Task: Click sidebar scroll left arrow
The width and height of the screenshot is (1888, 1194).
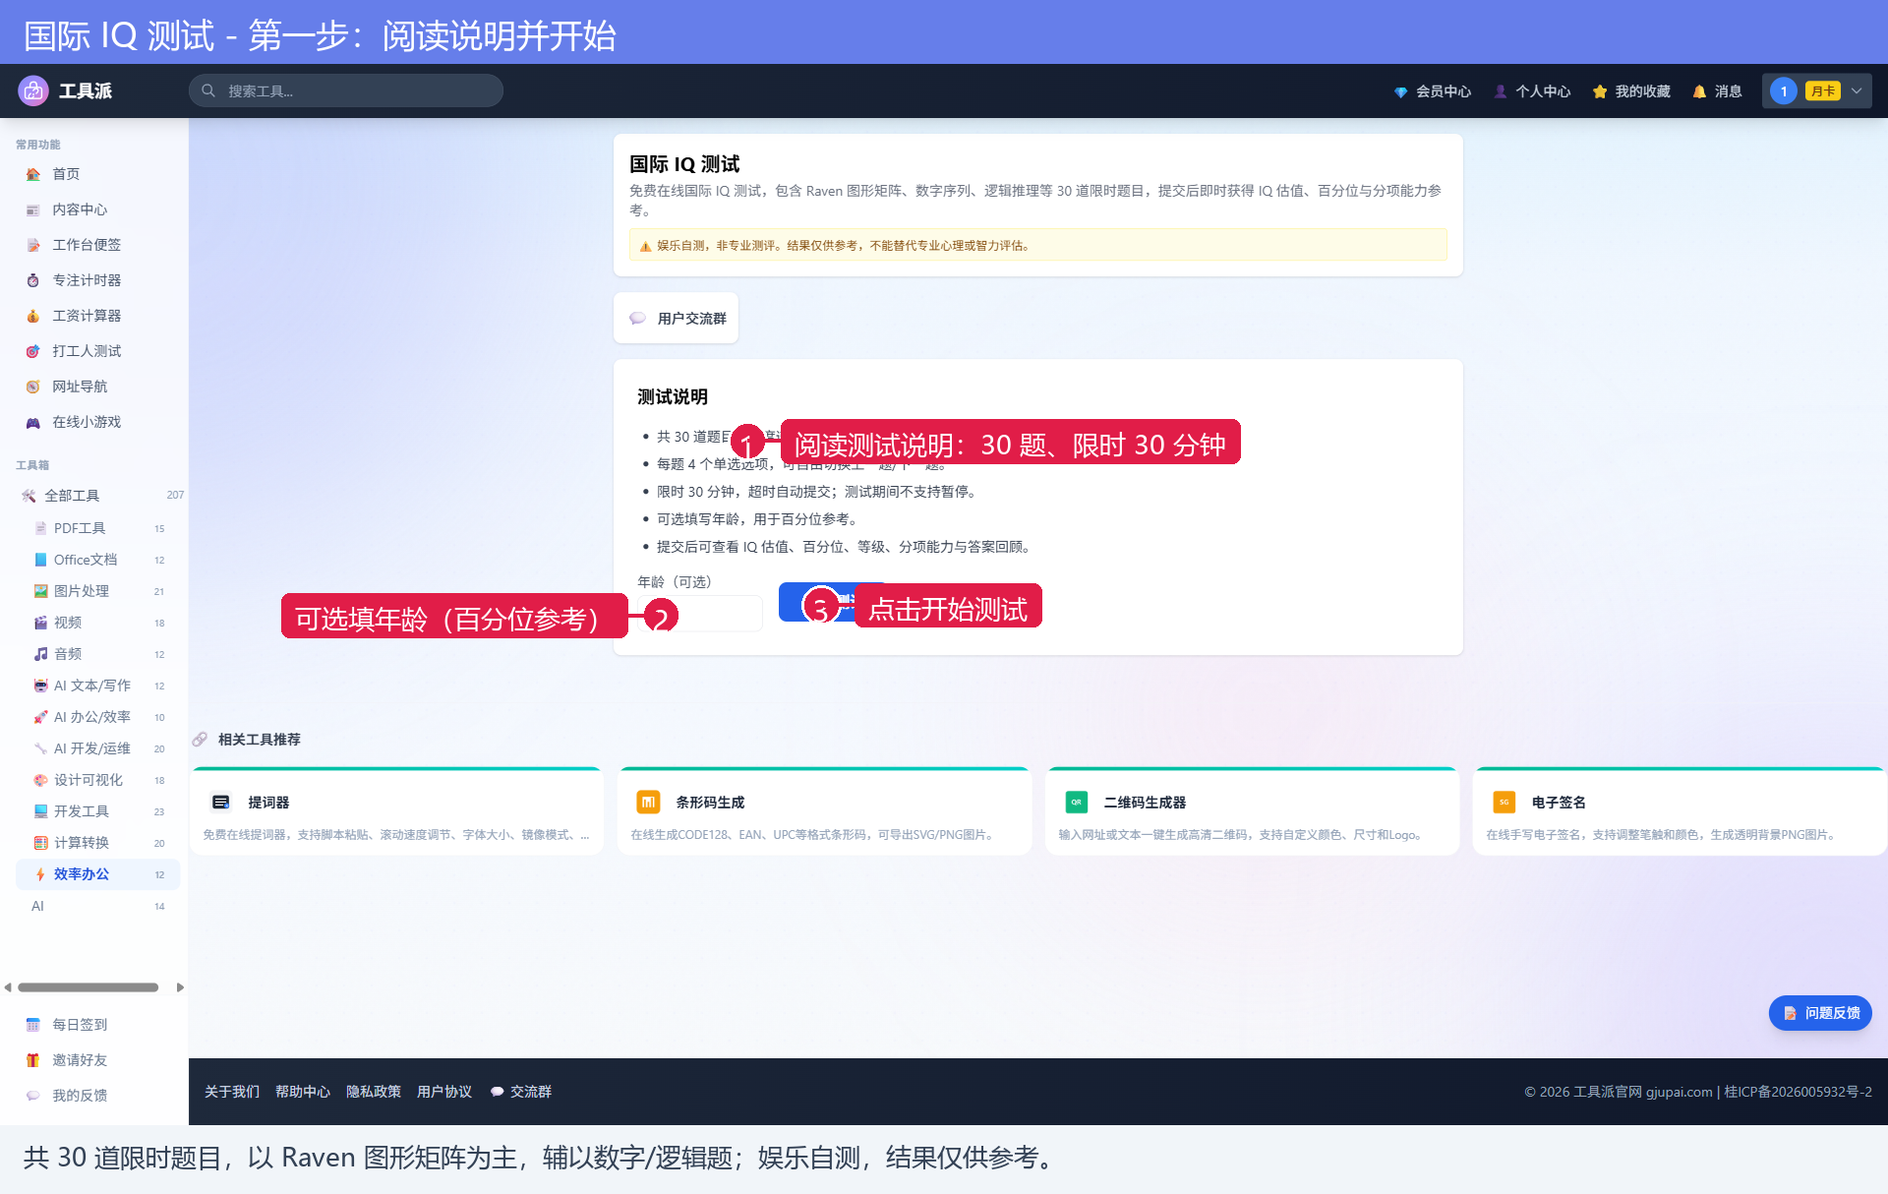Action: point(8,987)
